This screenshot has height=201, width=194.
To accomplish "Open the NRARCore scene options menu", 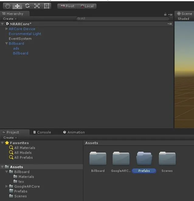I will (170, 24).
